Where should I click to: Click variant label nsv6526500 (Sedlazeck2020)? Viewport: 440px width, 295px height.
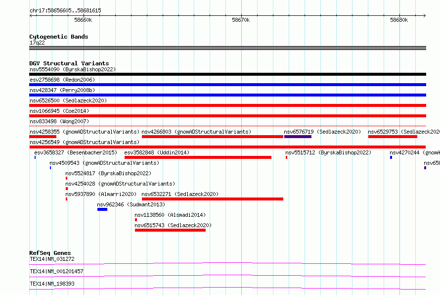(x=68, y=100)
